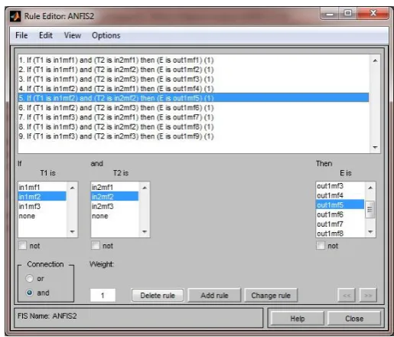
Task: Choose out1mf6 in E output list
Action: [x=340, y=214]
